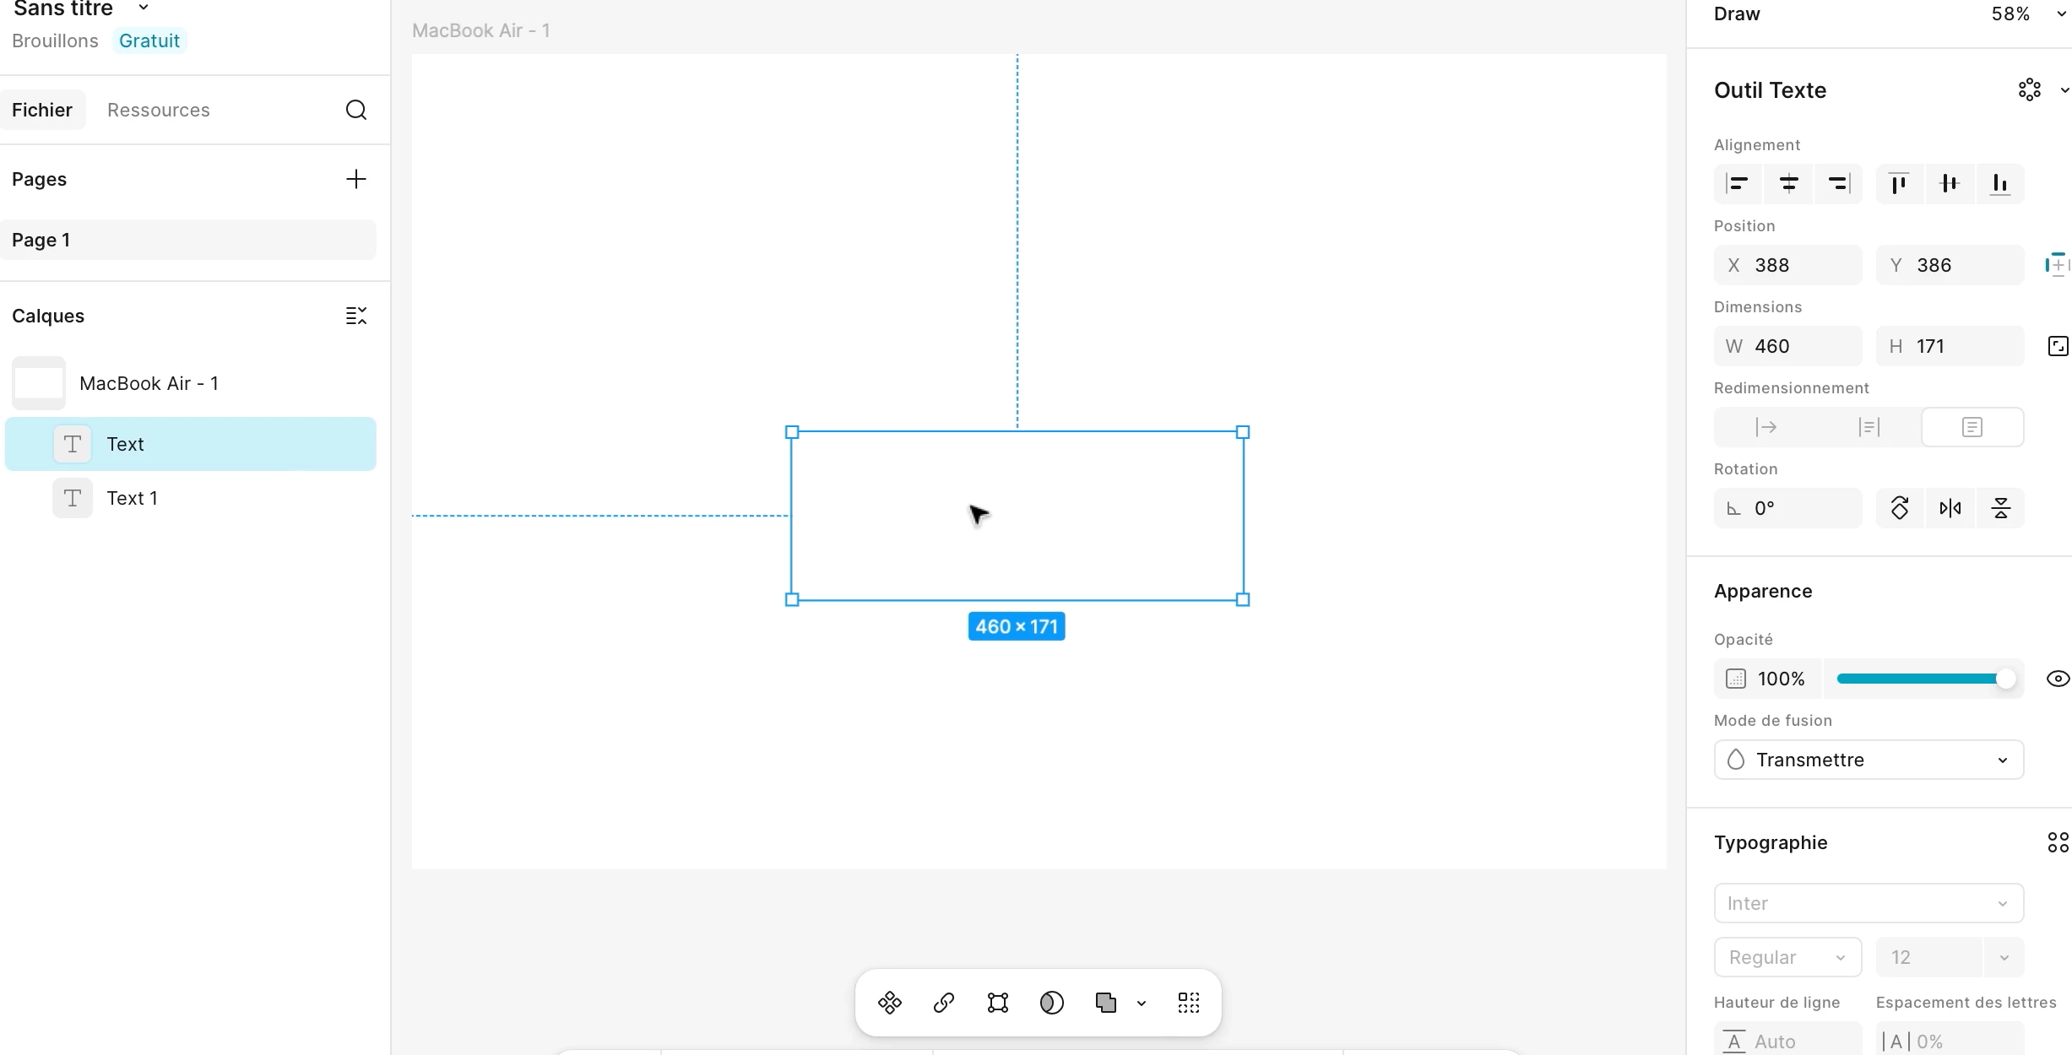Click the Gratuit plan badge
The image size is (2072, 1055).
click(x=149, y=41)
